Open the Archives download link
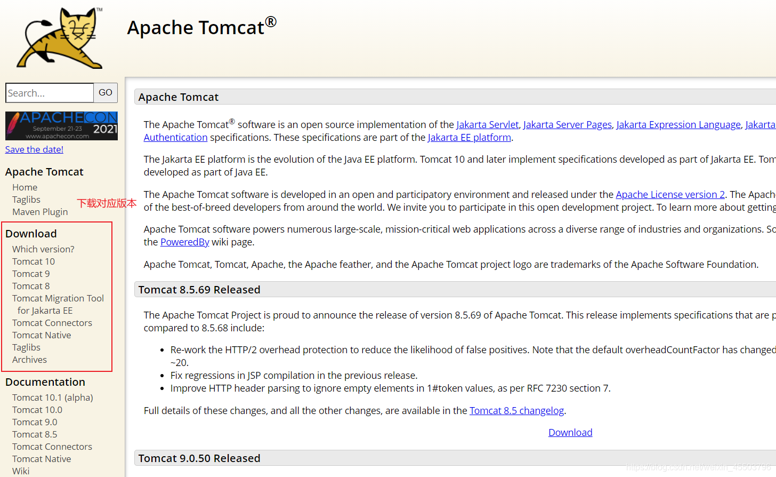 pyautogui.click(x=29, y=360)
